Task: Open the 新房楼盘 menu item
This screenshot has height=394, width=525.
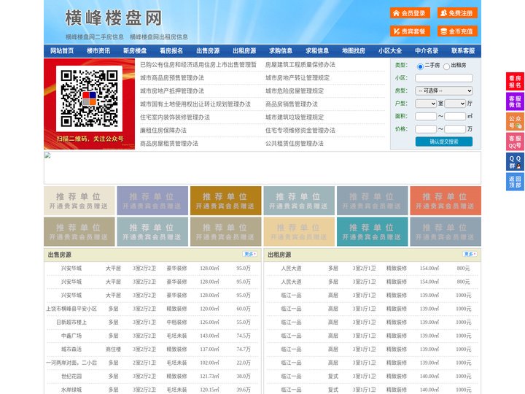Action: click(x=135, y=51)
